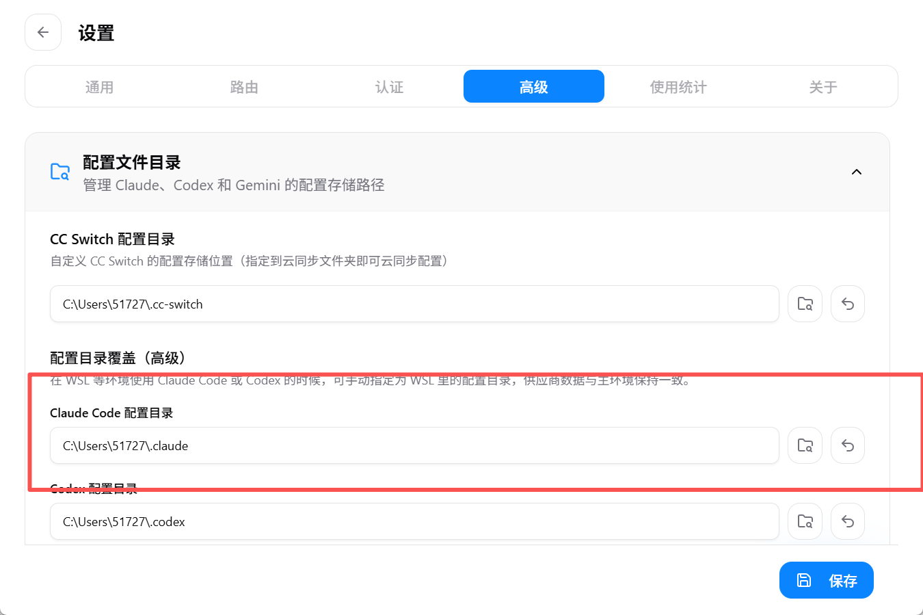Click the 配置文件目录 folder icon
Screen dimensions: 923x615
pos(60,172)
